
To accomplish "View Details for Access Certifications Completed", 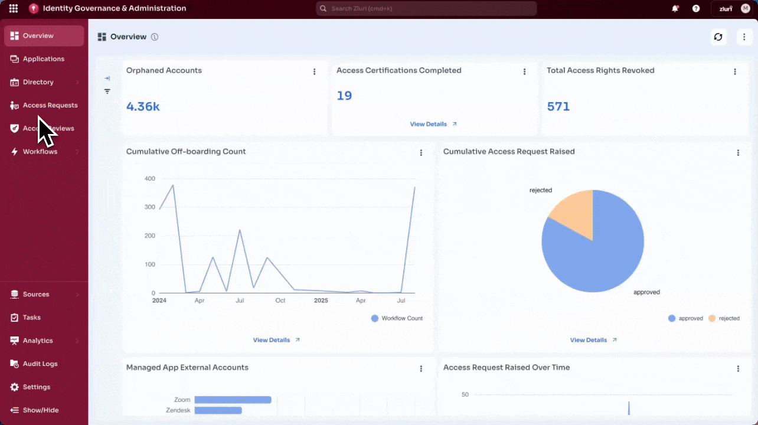I will pos(433,124).
